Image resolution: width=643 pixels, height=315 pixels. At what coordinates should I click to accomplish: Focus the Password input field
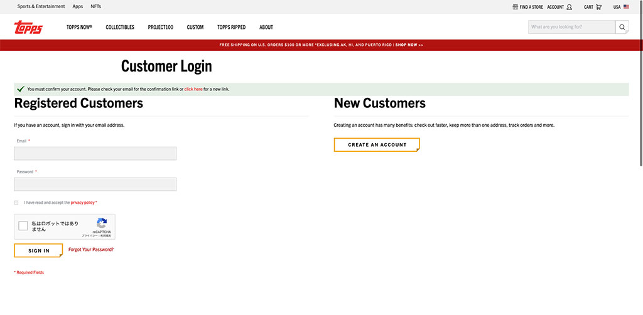pos(95,184)
